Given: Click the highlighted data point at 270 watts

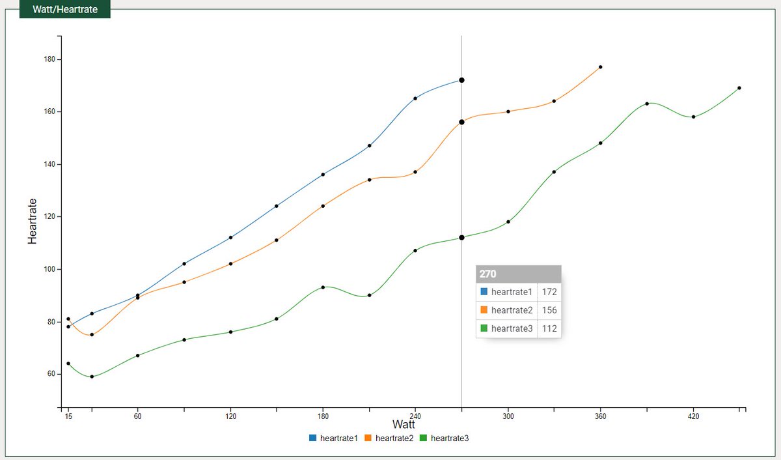Looking at the screenshot, I should pyautogui.click(x=460, y=79).
